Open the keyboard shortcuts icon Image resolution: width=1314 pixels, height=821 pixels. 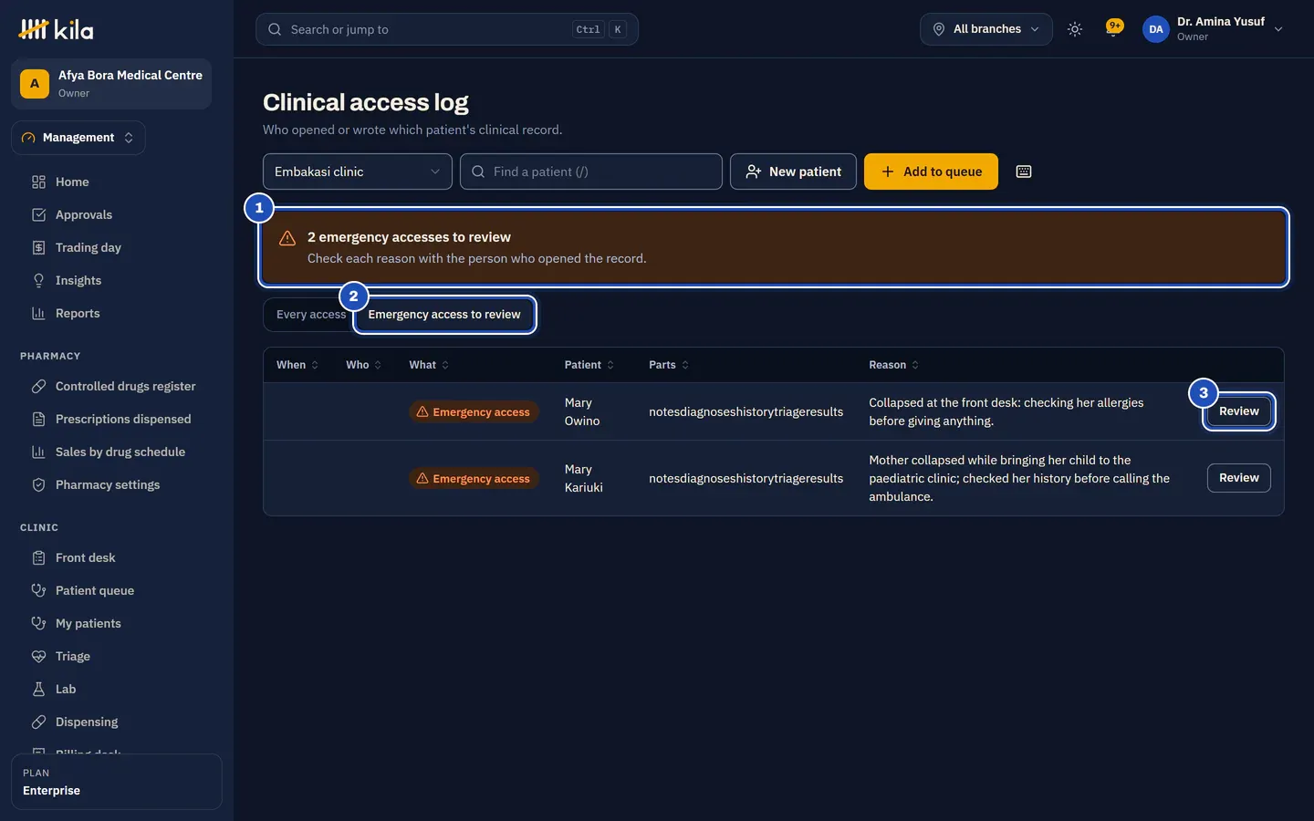coord(1024,171)
